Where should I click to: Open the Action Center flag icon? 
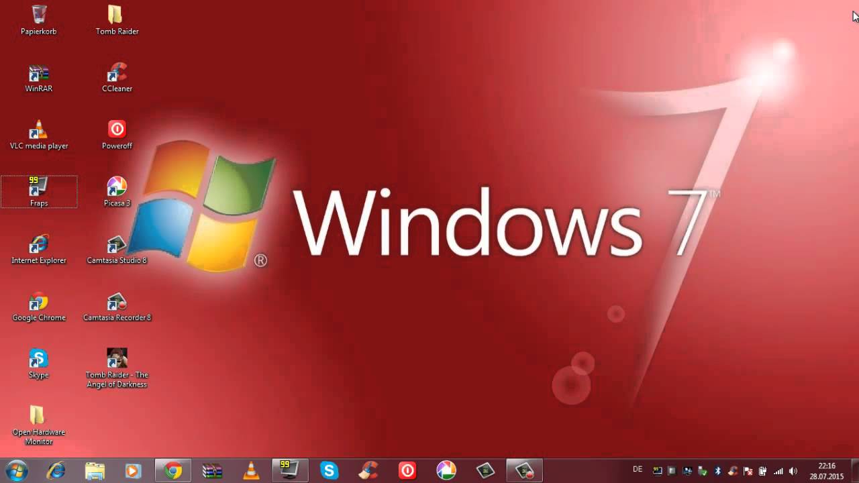748,471
